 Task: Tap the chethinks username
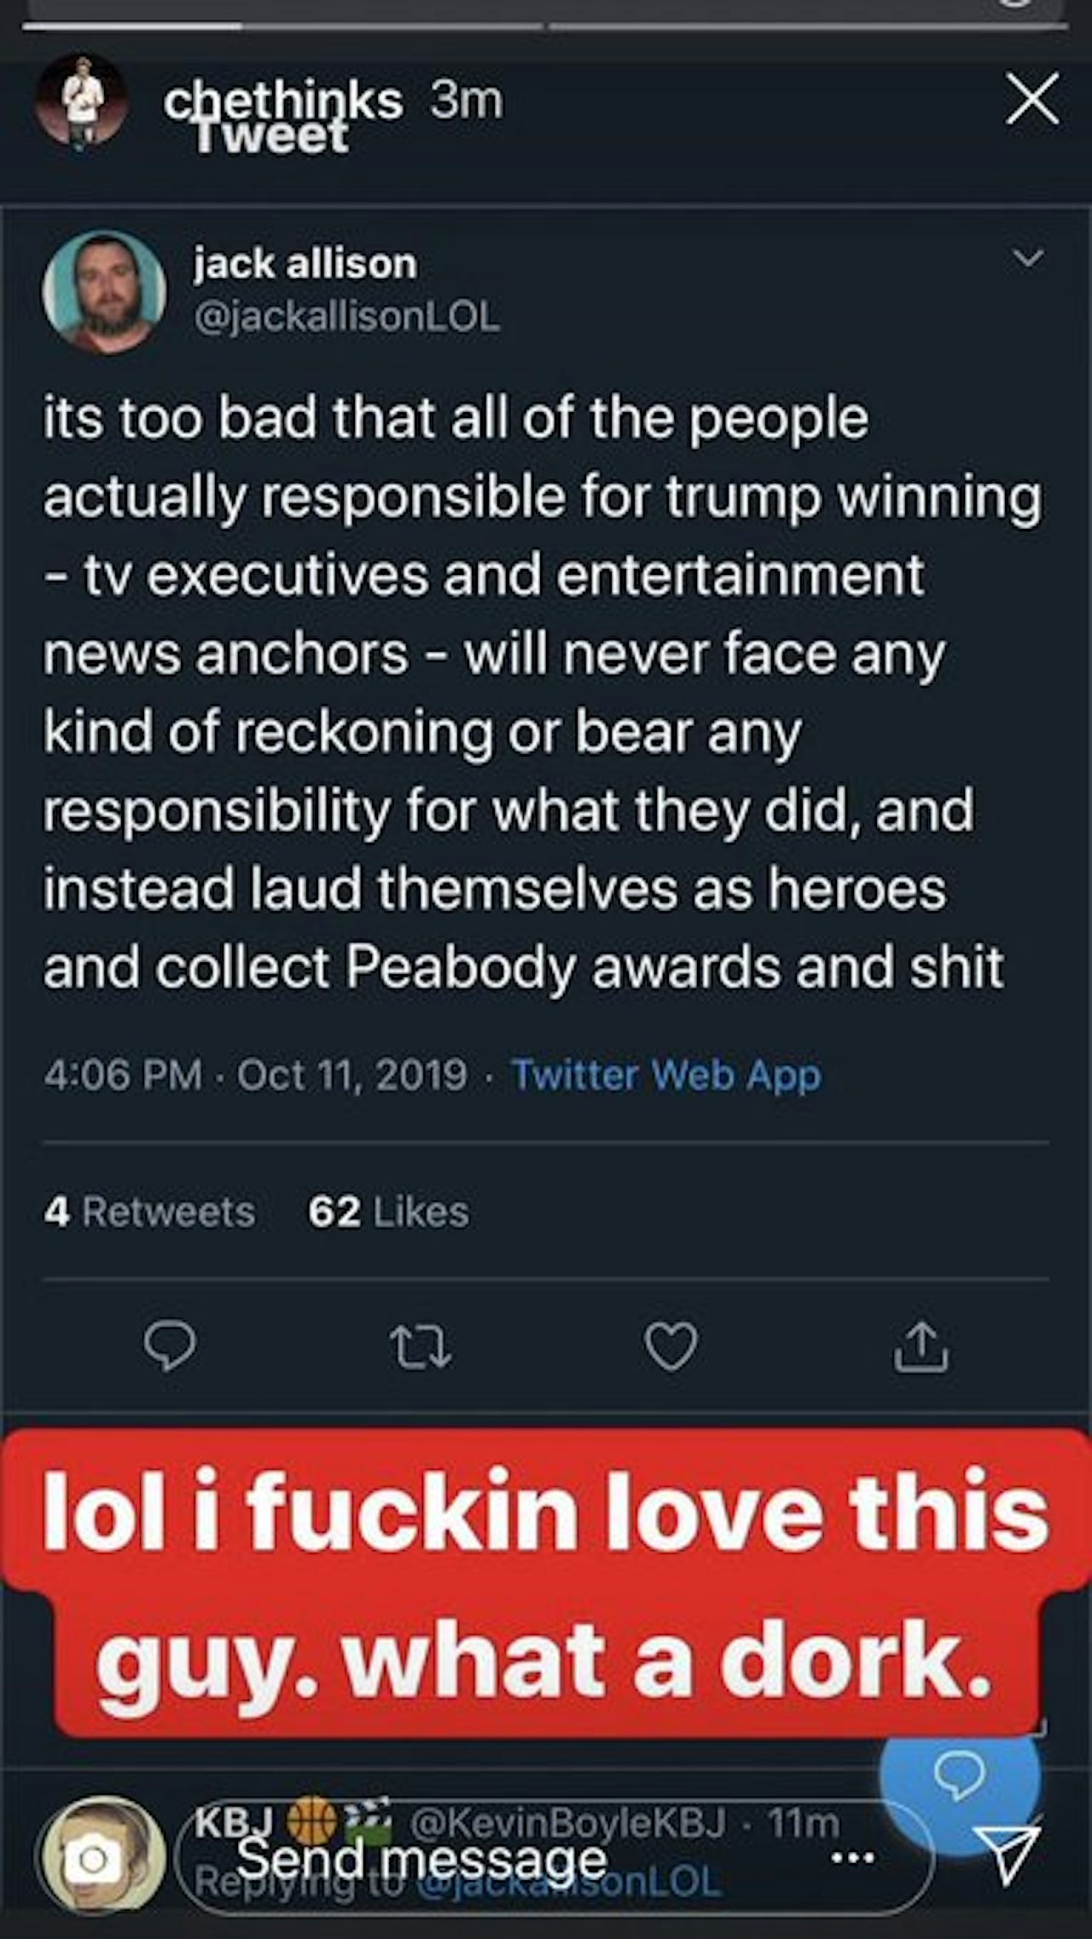coord(283,102)
